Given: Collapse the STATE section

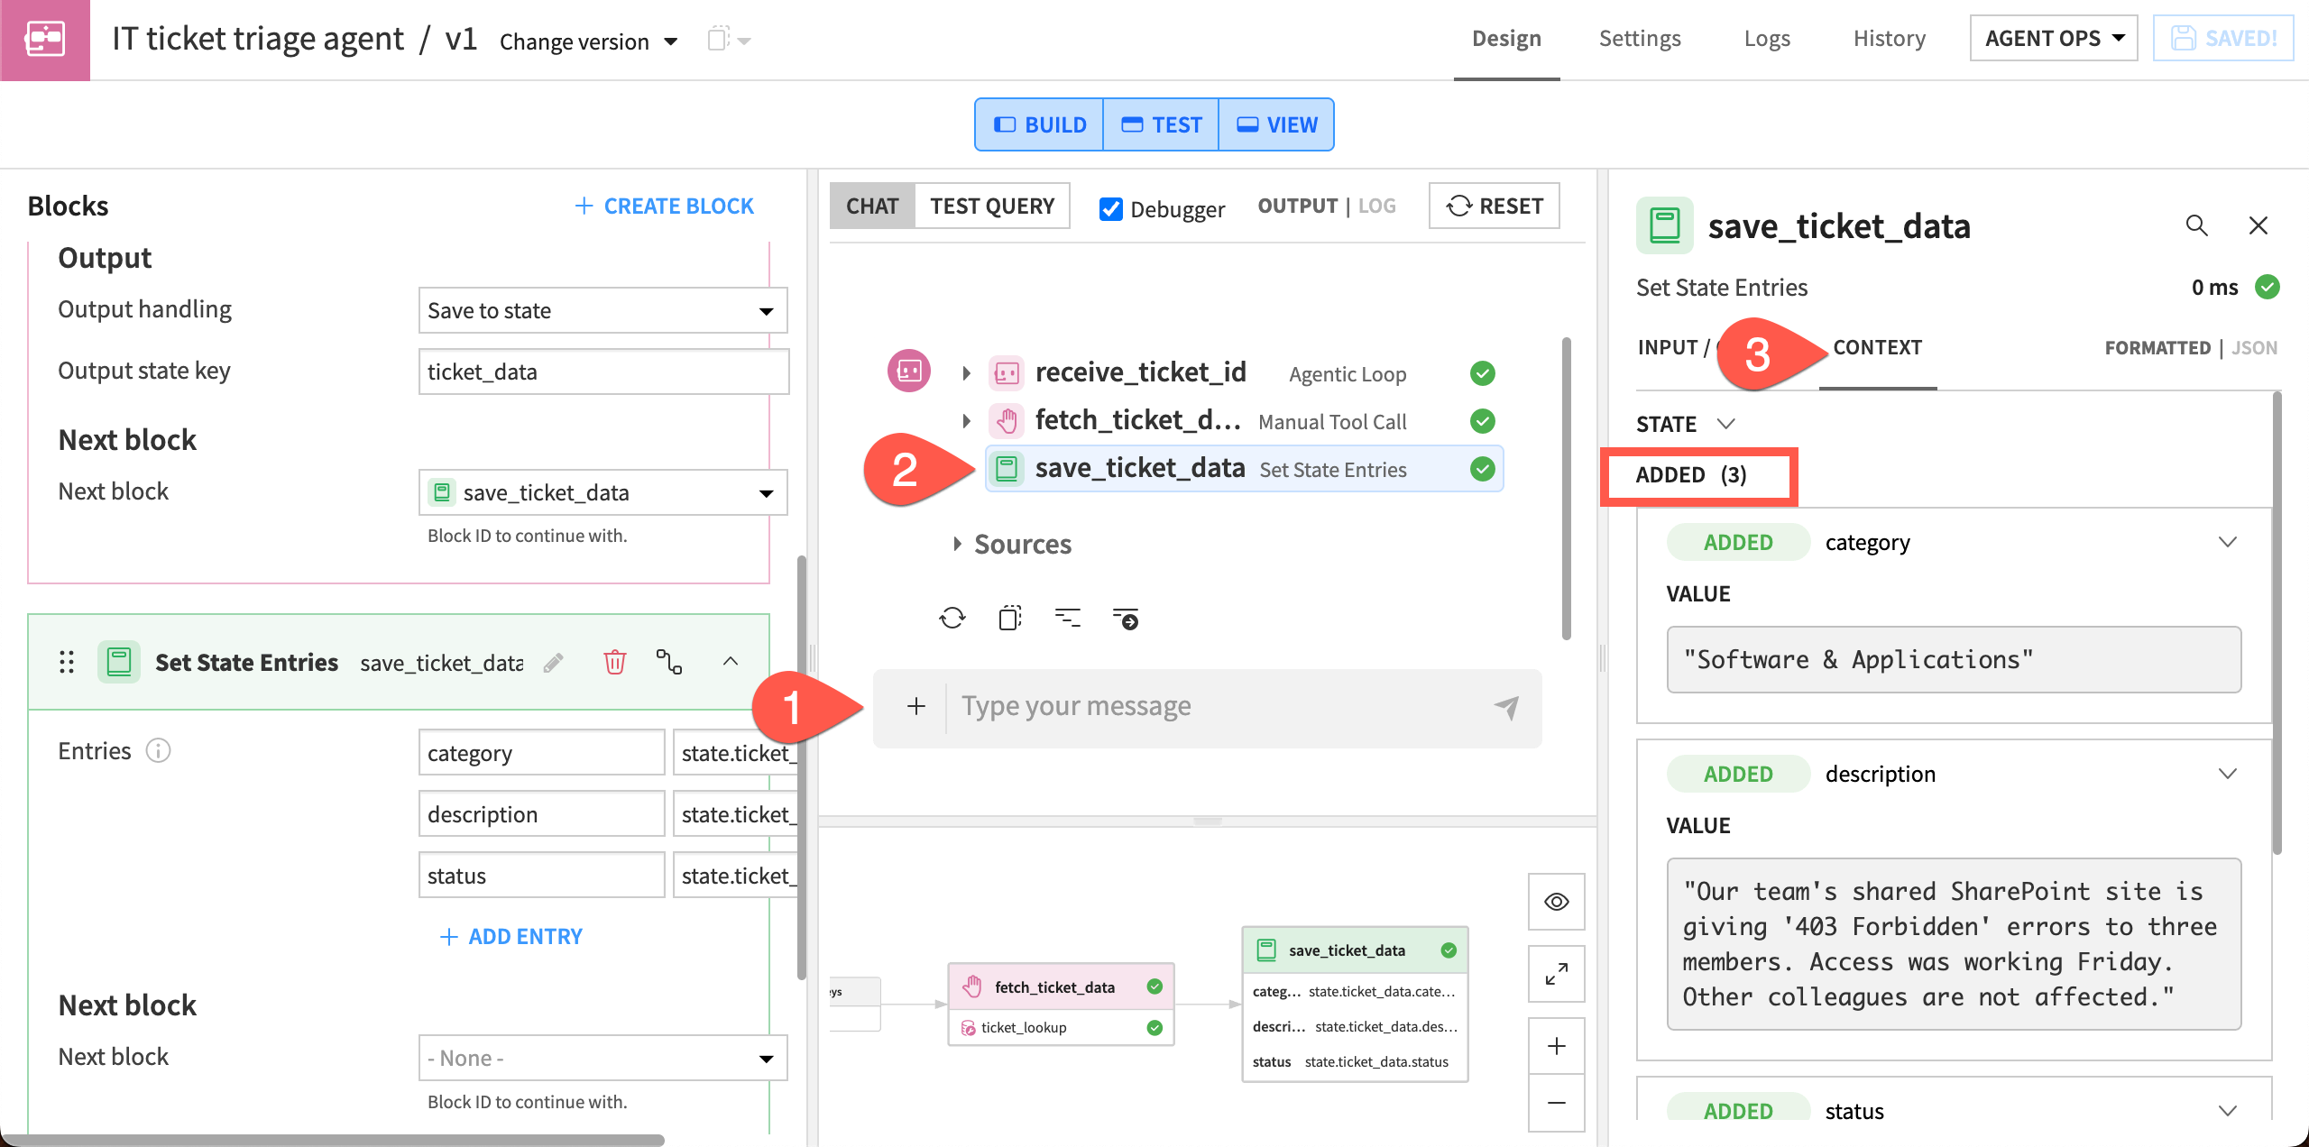Looking at the screenshot, I should point(1726,424).
